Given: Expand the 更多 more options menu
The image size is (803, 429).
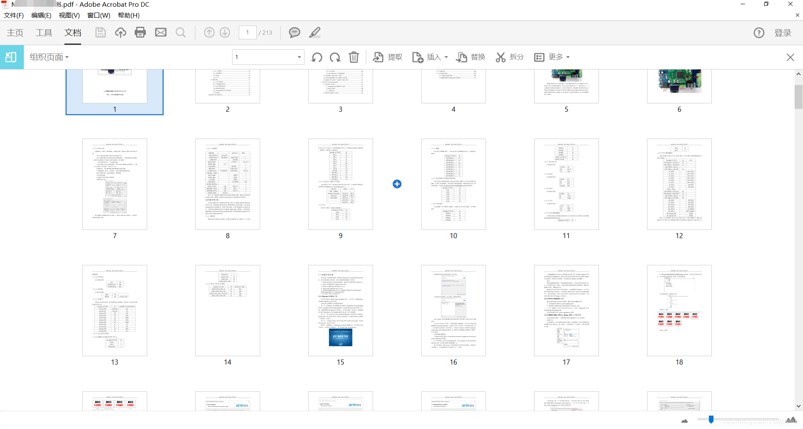Looking at the screenshot, I should pyautogui.click(x=552, y=57).
